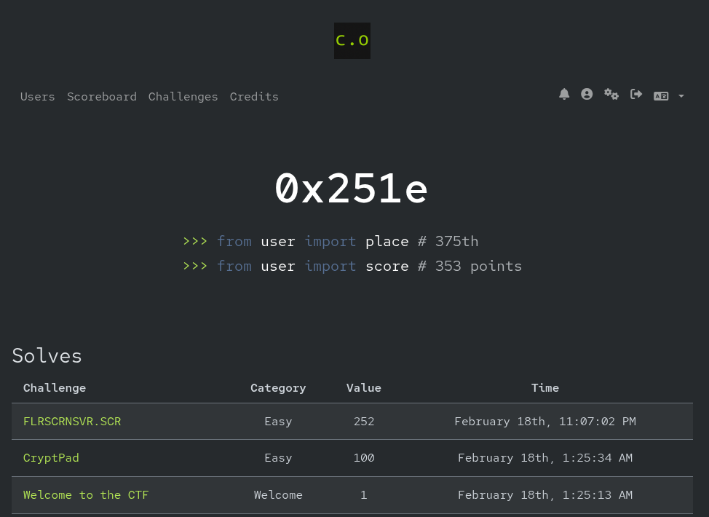
Task: Click the Solves section heading
Action: [x=47, y=356]
